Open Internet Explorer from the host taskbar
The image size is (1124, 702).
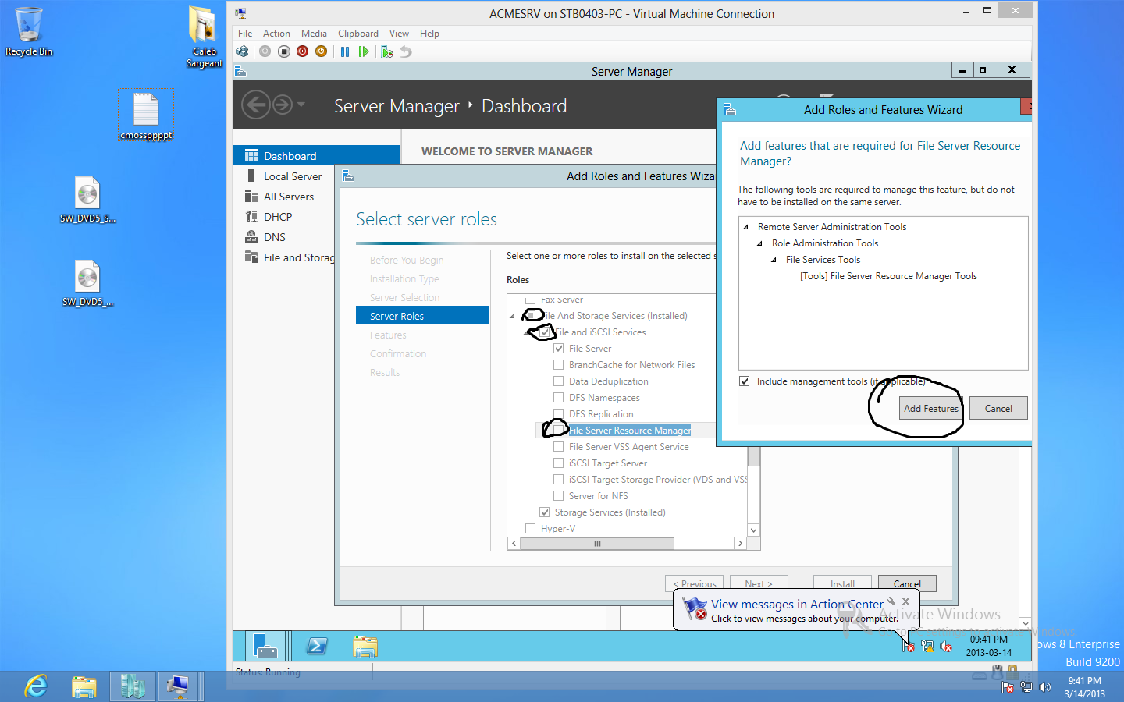tap(36, 686)
